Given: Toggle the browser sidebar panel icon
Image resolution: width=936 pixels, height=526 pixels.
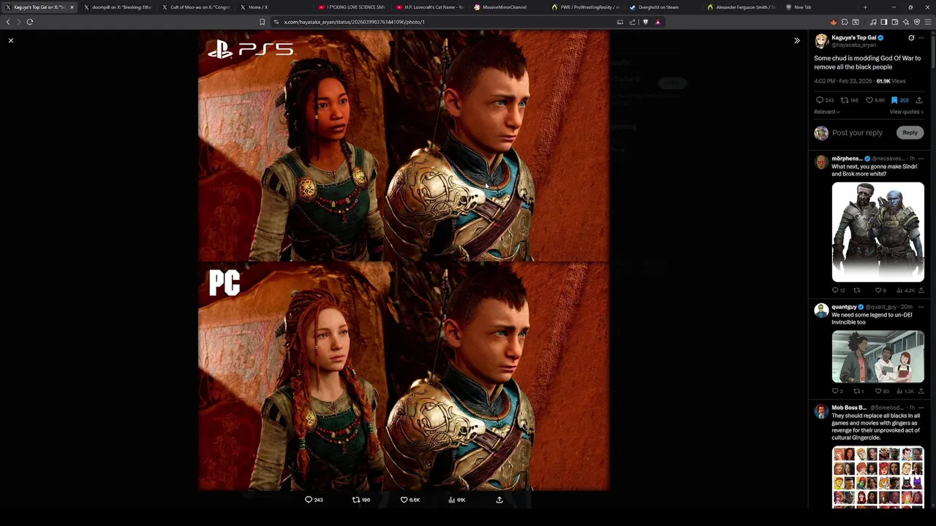Looking at the screenshot, I should coord(884,22).
